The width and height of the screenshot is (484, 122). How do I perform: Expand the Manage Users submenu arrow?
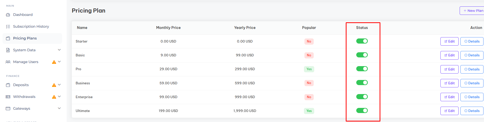59,62
